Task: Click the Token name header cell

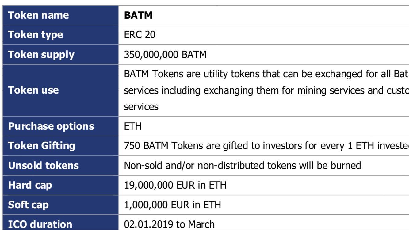Action: tap(60, 15)
